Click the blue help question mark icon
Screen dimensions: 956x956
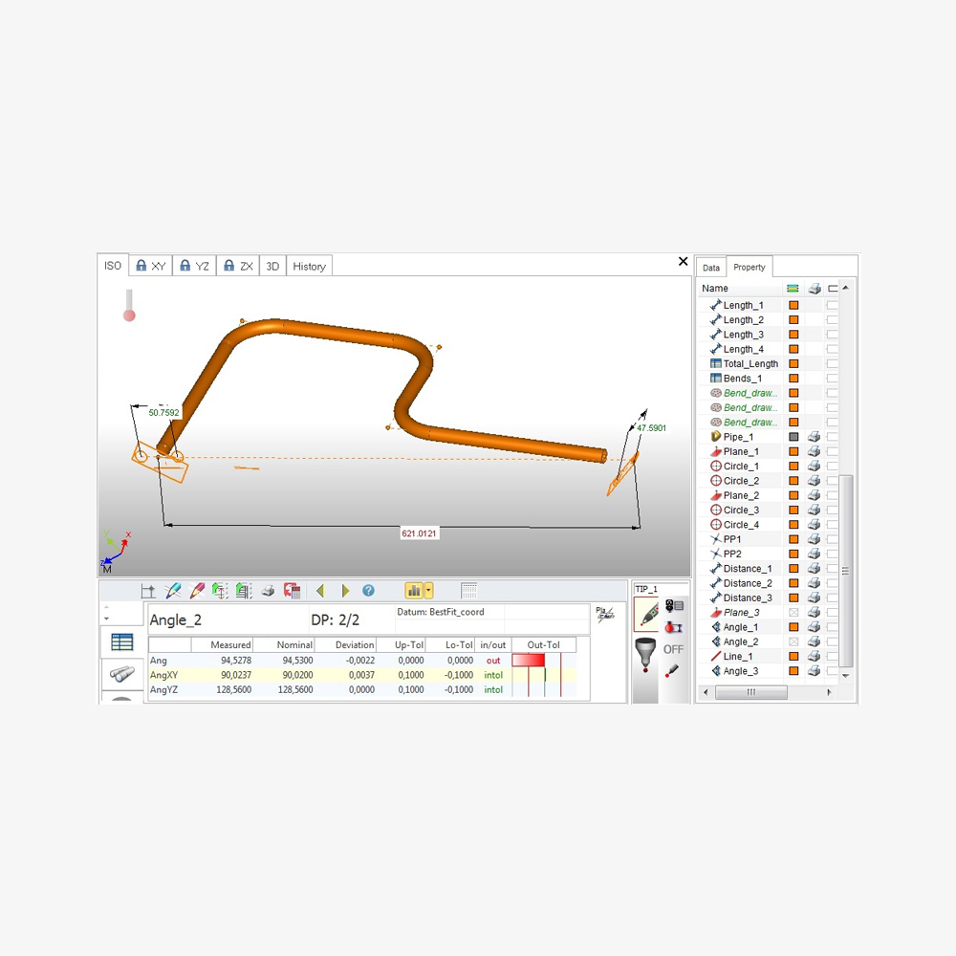(x=368, y=591)
